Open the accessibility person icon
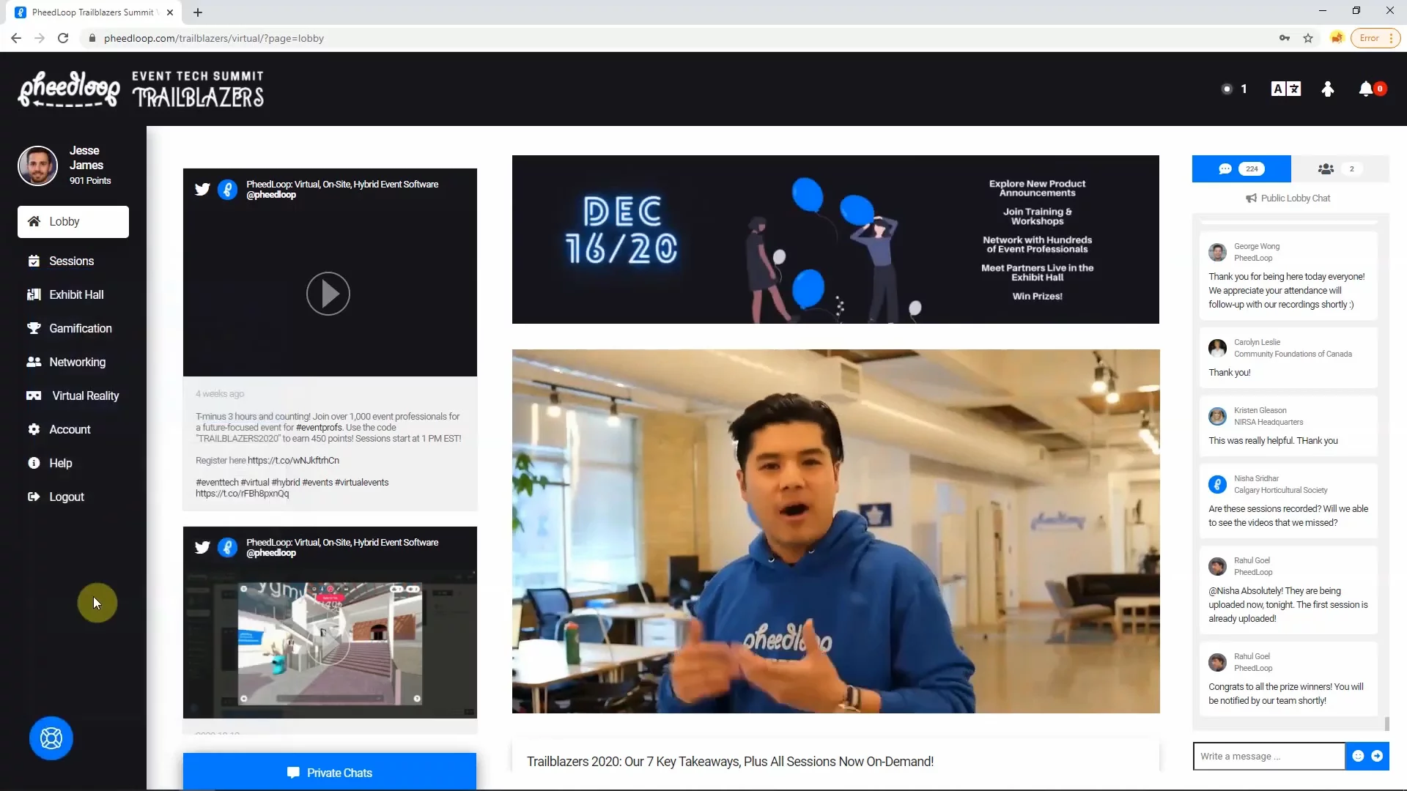The height and width of the screenshot is (791, 1407). tap(1327, 89)
